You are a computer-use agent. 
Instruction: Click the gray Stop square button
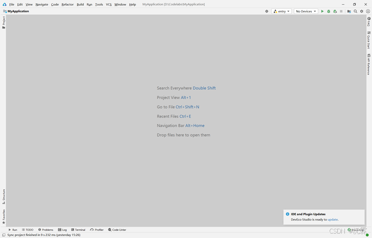[x=341, y=12]
